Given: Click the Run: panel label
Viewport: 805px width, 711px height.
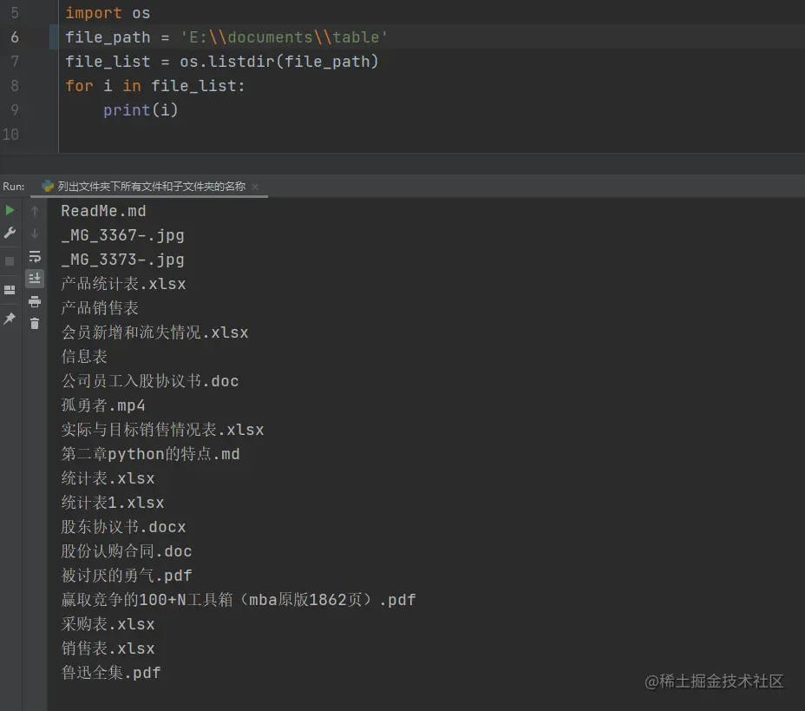Looking at the screenshot, I should pyautogui.click(x=14, y=185).
